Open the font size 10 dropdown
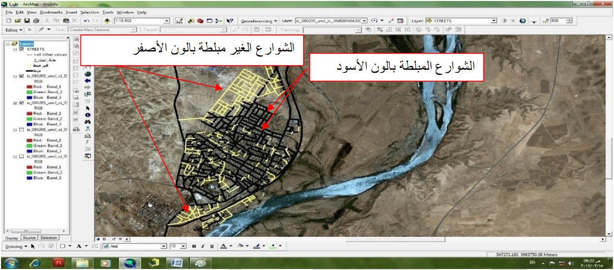The width and height of the screenshot is (614, 270). click(183, 246)
